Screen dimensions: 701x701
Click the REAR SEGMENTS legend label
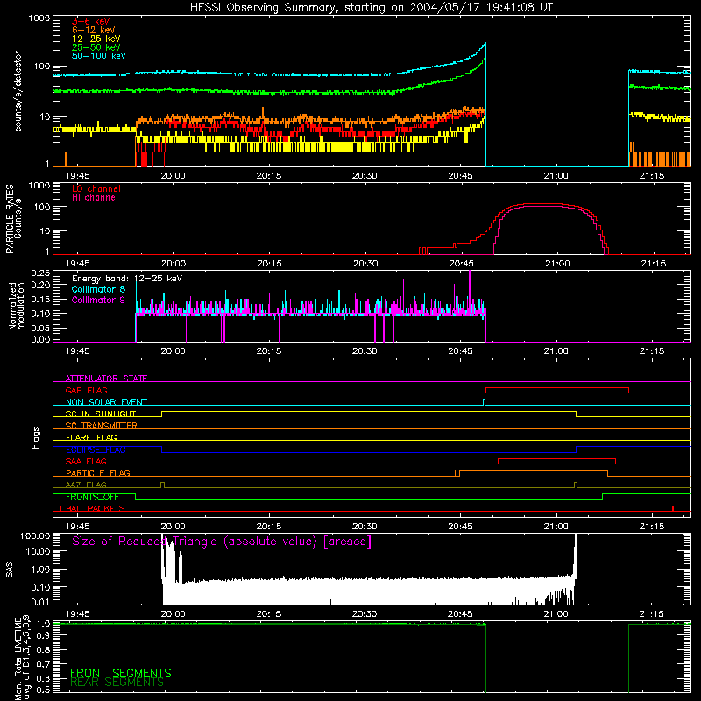(117, 683)
